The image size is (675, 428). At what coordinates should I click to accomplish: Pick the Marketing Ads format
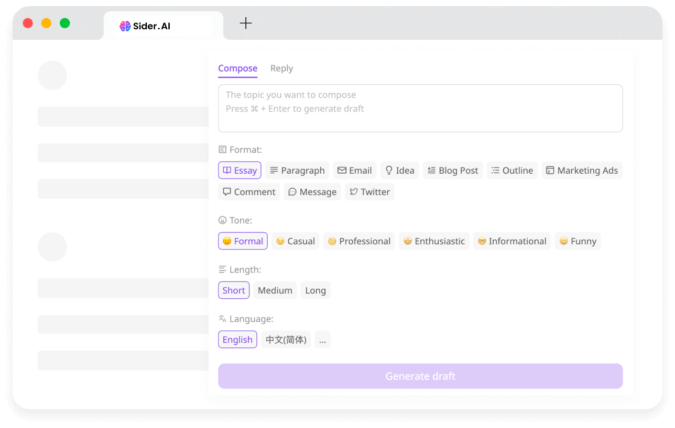pyautogui.click(x=582, y=171)
